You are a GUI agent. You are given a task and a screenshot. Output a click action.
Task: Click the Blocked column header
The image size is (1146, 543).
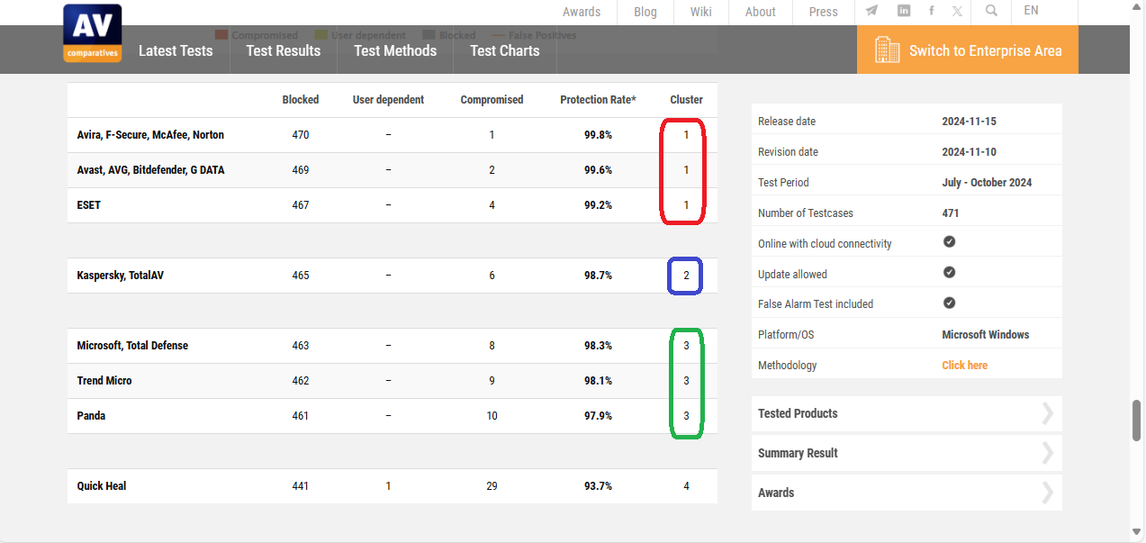point(301,99)
